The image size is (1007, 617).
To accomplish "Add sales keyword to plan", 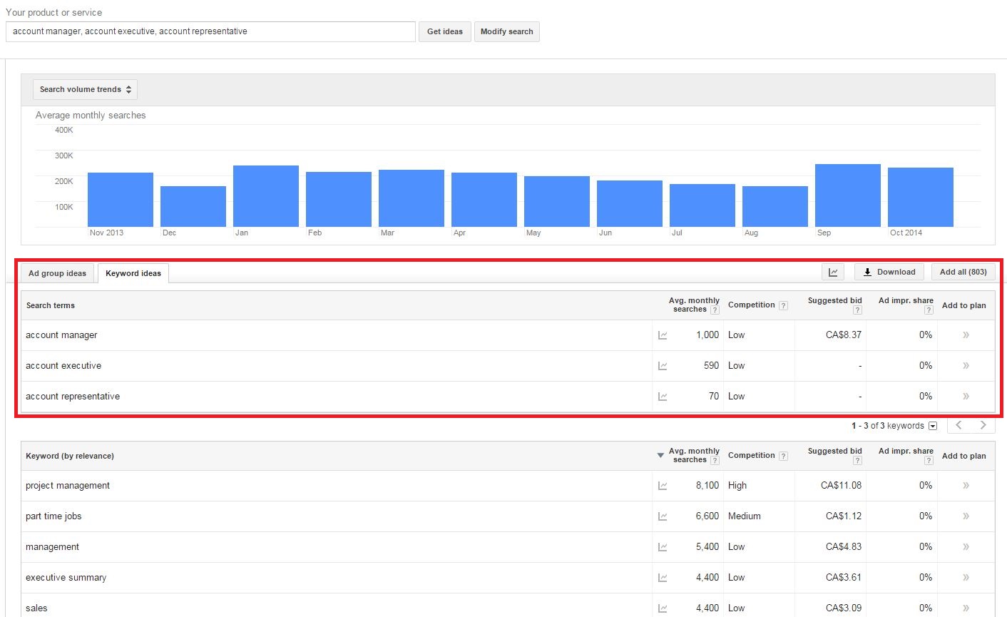I will [x=966, y=608].
